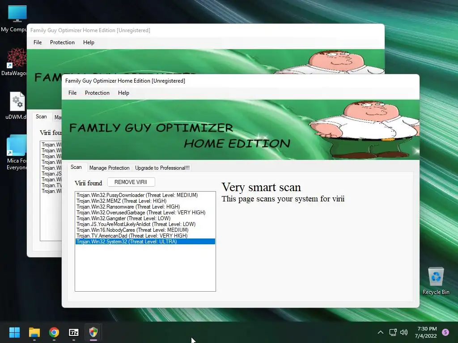Screen dimensions: 458x343
Task: Select Trojan.JS entry in the back window list
Action: point(51,174)
